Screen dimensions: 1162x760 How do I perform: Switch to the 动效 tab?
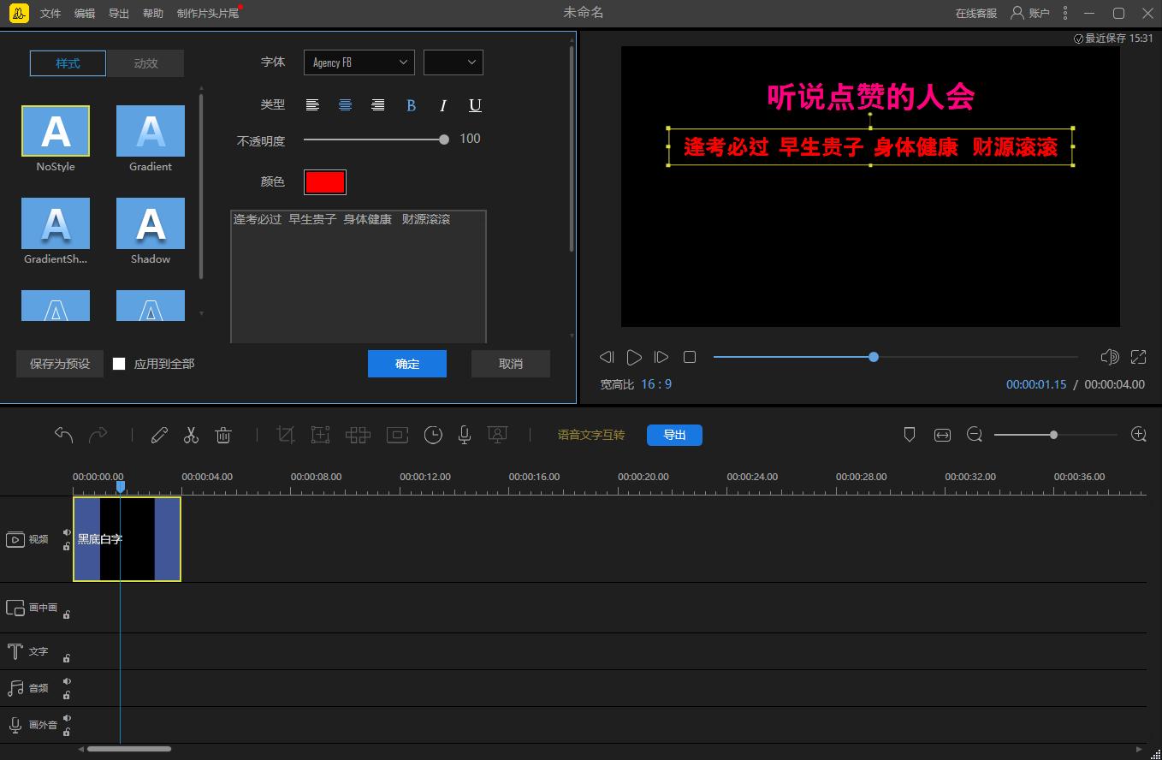pyautogui.click(x=145, y=62)
